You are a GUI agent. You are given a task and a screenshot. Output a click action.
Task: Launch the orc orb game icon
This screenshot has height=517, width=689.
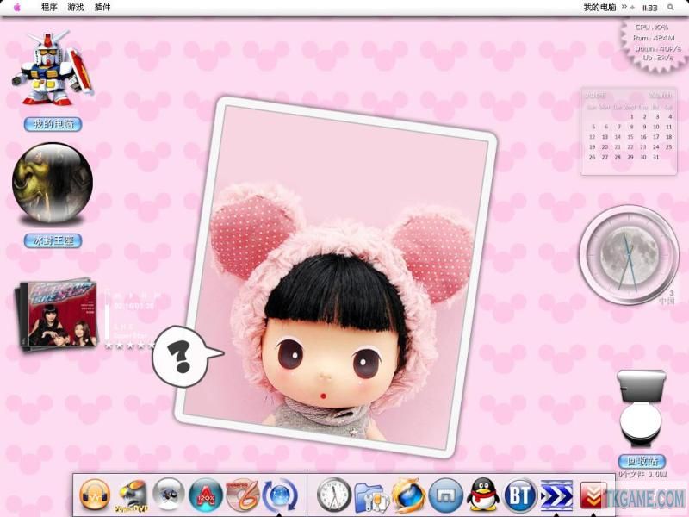(53, 183)
